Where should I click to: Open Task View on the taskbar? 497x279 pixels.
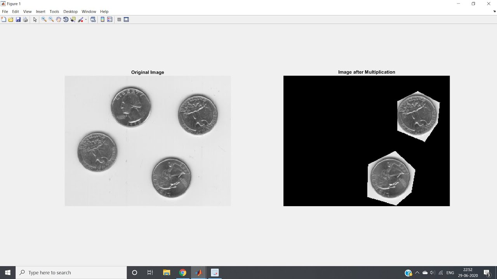(x=150, y=273)
